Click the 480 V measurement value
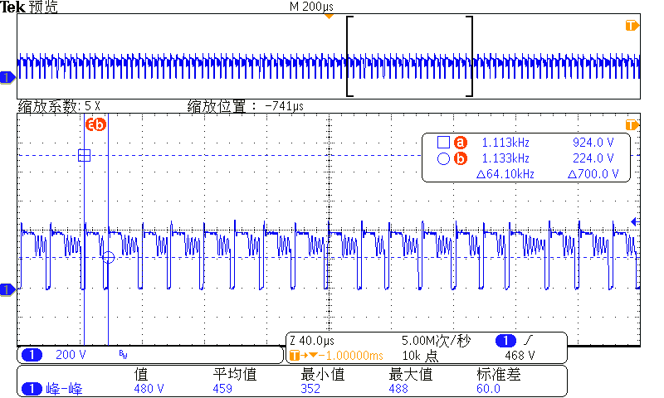664x398 pixels. (149, 389)
